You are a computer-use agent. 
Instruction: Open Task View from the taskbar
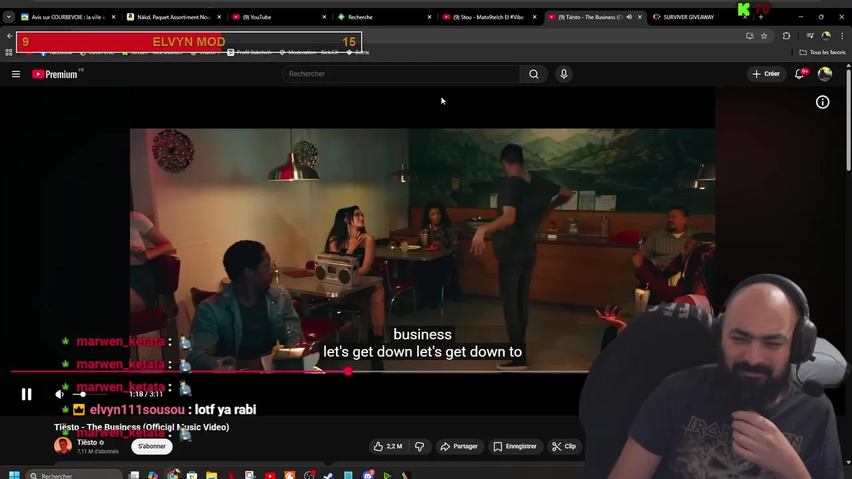(134, 475)
